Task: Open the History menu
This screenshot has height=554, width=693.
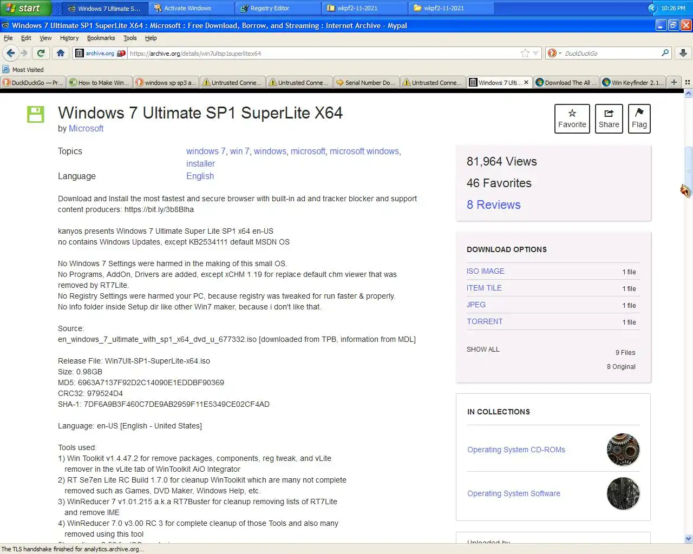Action: tap(69, 38)
